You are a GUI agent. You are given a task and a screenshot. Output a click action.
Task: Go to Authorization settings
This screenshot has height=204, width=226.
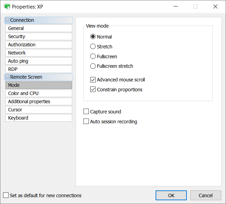tap(38, 45)
